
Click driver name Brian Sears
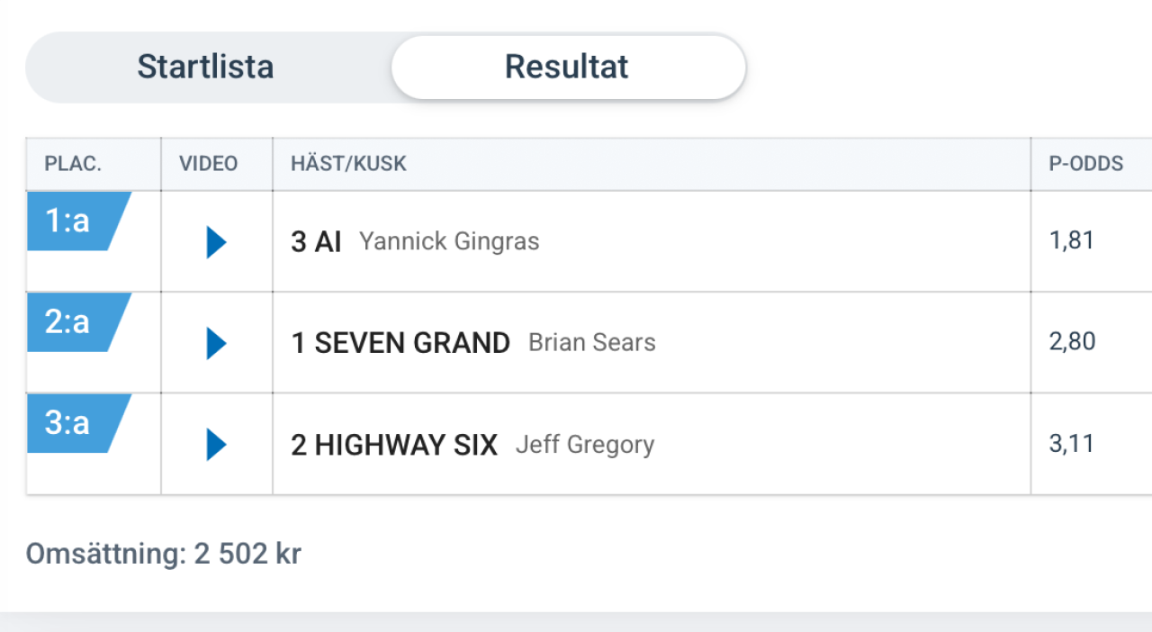[x=592, y=342]
